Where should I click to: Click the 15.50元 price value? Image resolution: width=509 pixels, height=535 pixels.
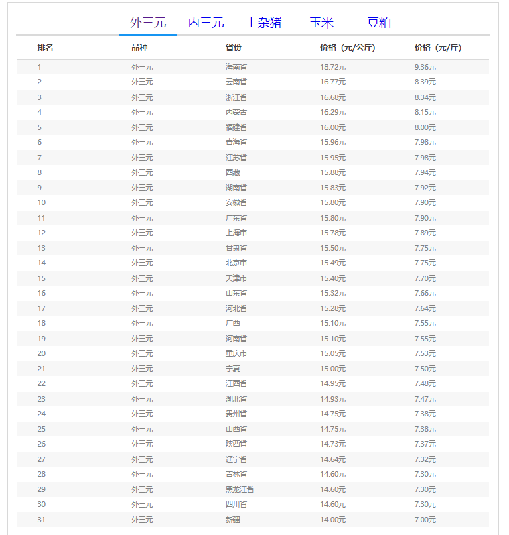[x=333, y=248]
